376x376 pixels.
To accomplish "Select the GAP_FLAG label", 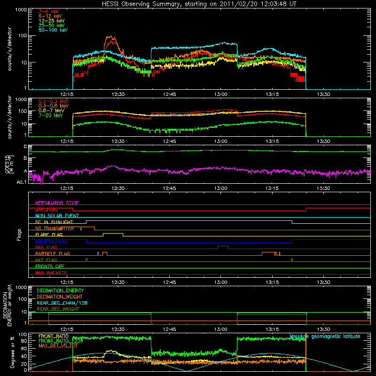I will click(x=46, y=209).
